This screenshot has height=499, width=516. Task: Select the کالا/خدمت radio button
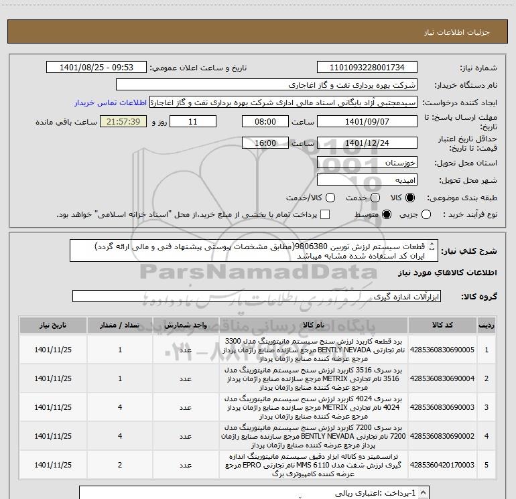330,198
